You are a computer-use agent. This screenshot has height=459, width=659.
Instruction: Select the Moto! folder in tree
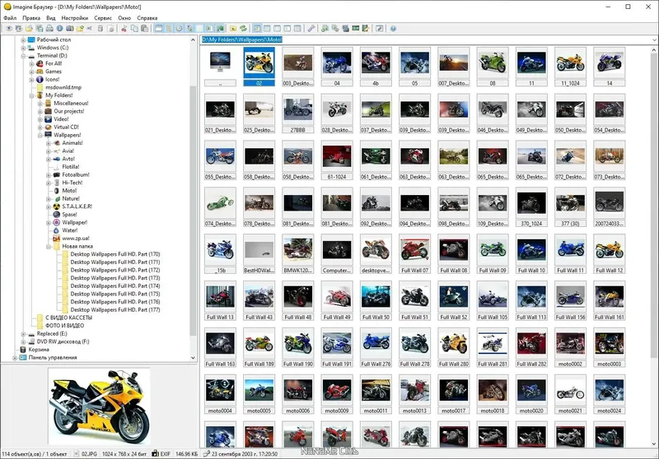[69, 191]
